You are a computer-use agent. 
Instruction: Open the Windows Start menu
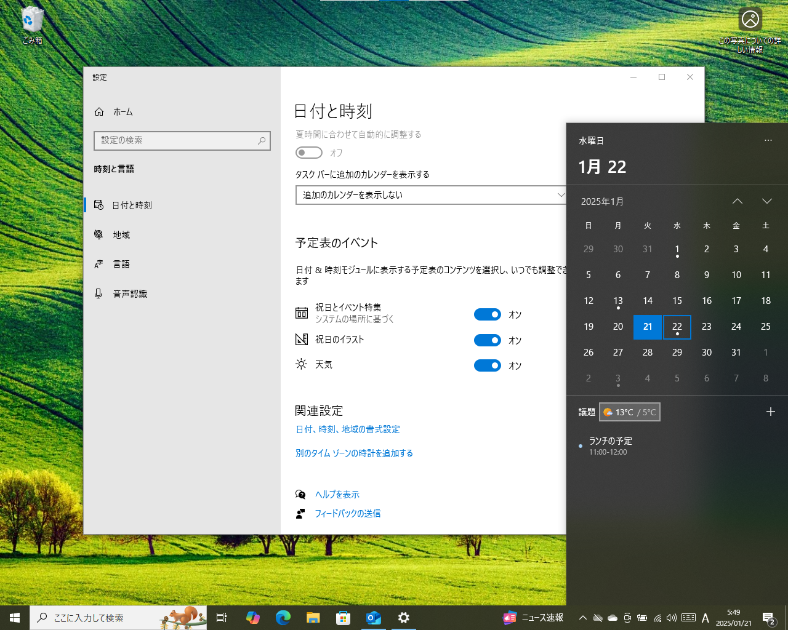pyautogui.click(x=15, y=618)
